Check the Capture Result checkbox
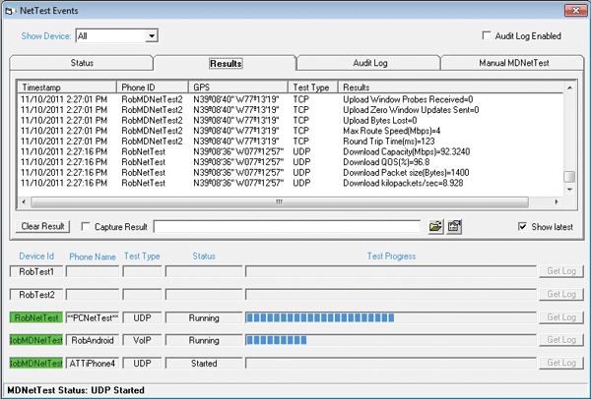 (85, 227)
